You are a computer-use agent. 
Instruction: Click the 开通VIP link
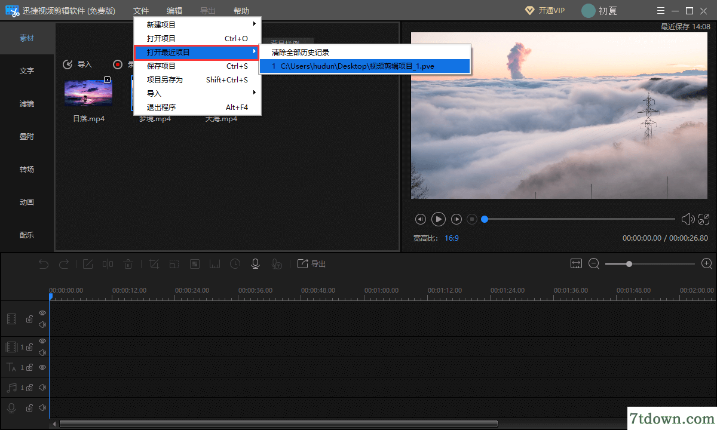tap(551, 11)
